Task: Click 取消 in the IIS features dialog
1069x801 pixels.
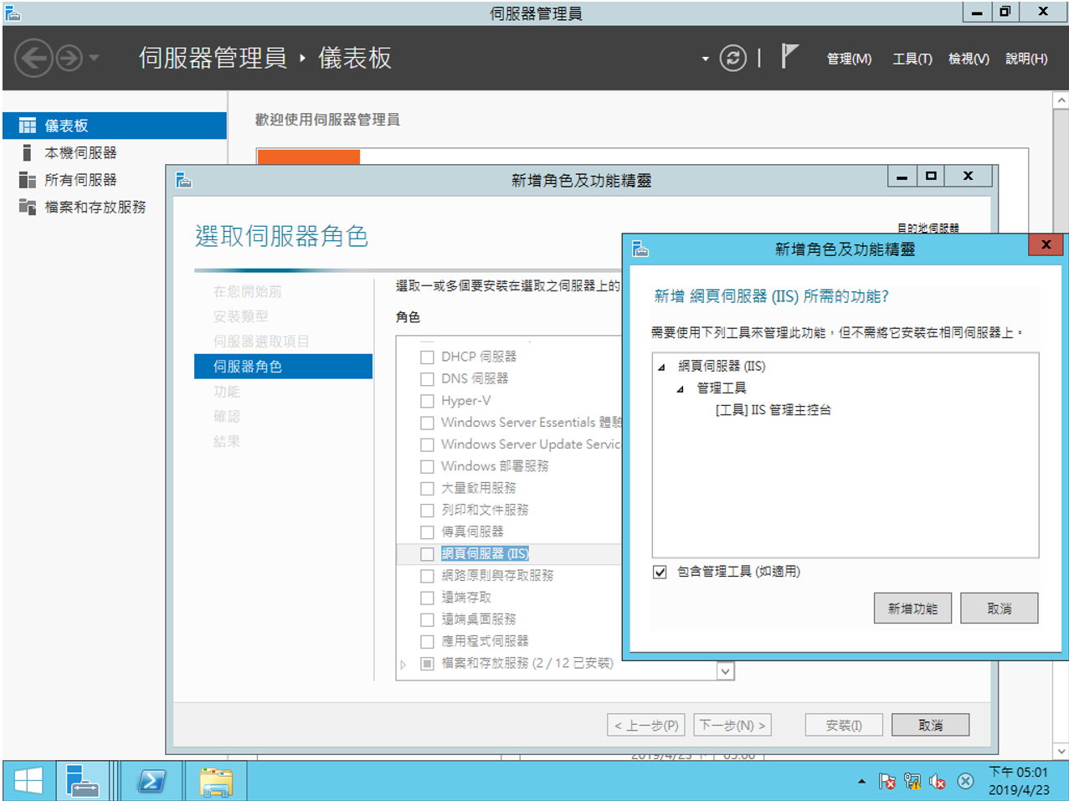Action: click(x=999, y=608)
